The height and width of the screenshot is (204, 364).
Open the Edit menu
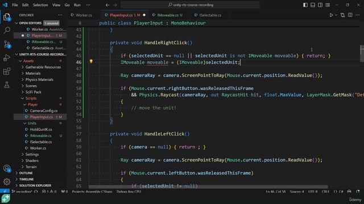coord(25,5)
